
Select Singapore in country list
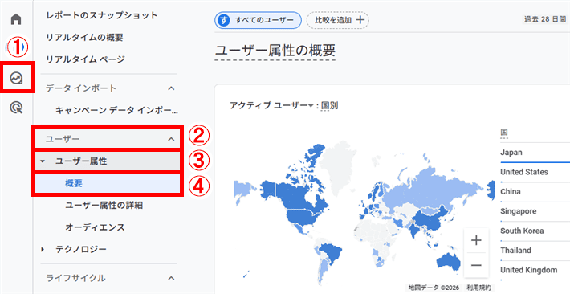518,211
